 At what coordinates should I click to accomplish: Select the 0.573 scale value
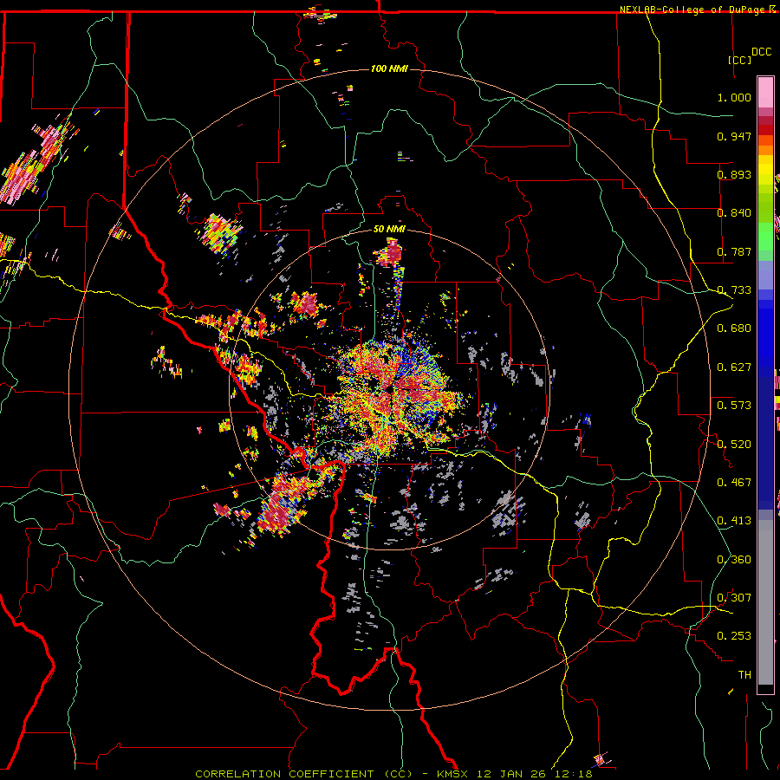tap(734, 406)
